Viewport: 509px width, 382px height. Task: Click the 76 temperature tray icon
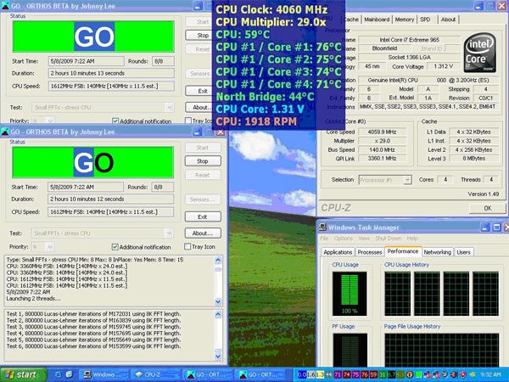[x=365, y=375]
